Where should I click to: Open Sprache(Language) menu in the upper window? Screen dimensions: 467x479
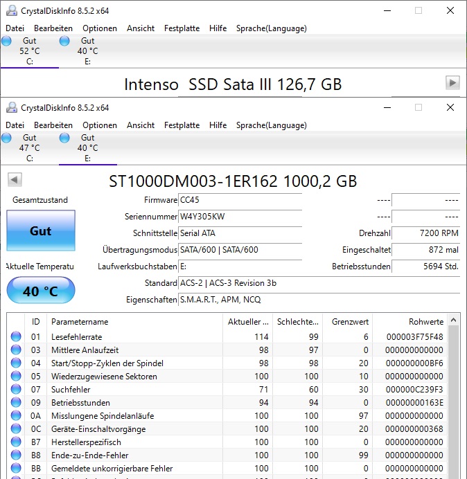tap(272, 28)
